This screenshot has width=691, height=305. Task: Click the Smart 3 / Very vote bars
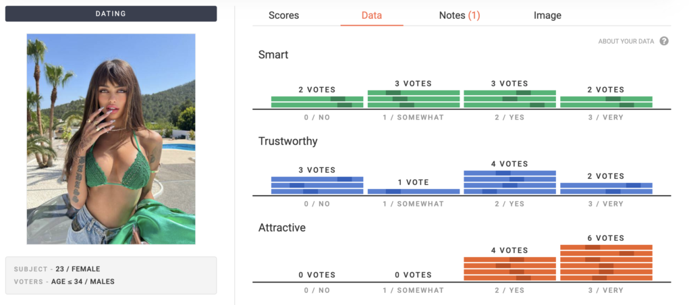click(x=607, y=102)
